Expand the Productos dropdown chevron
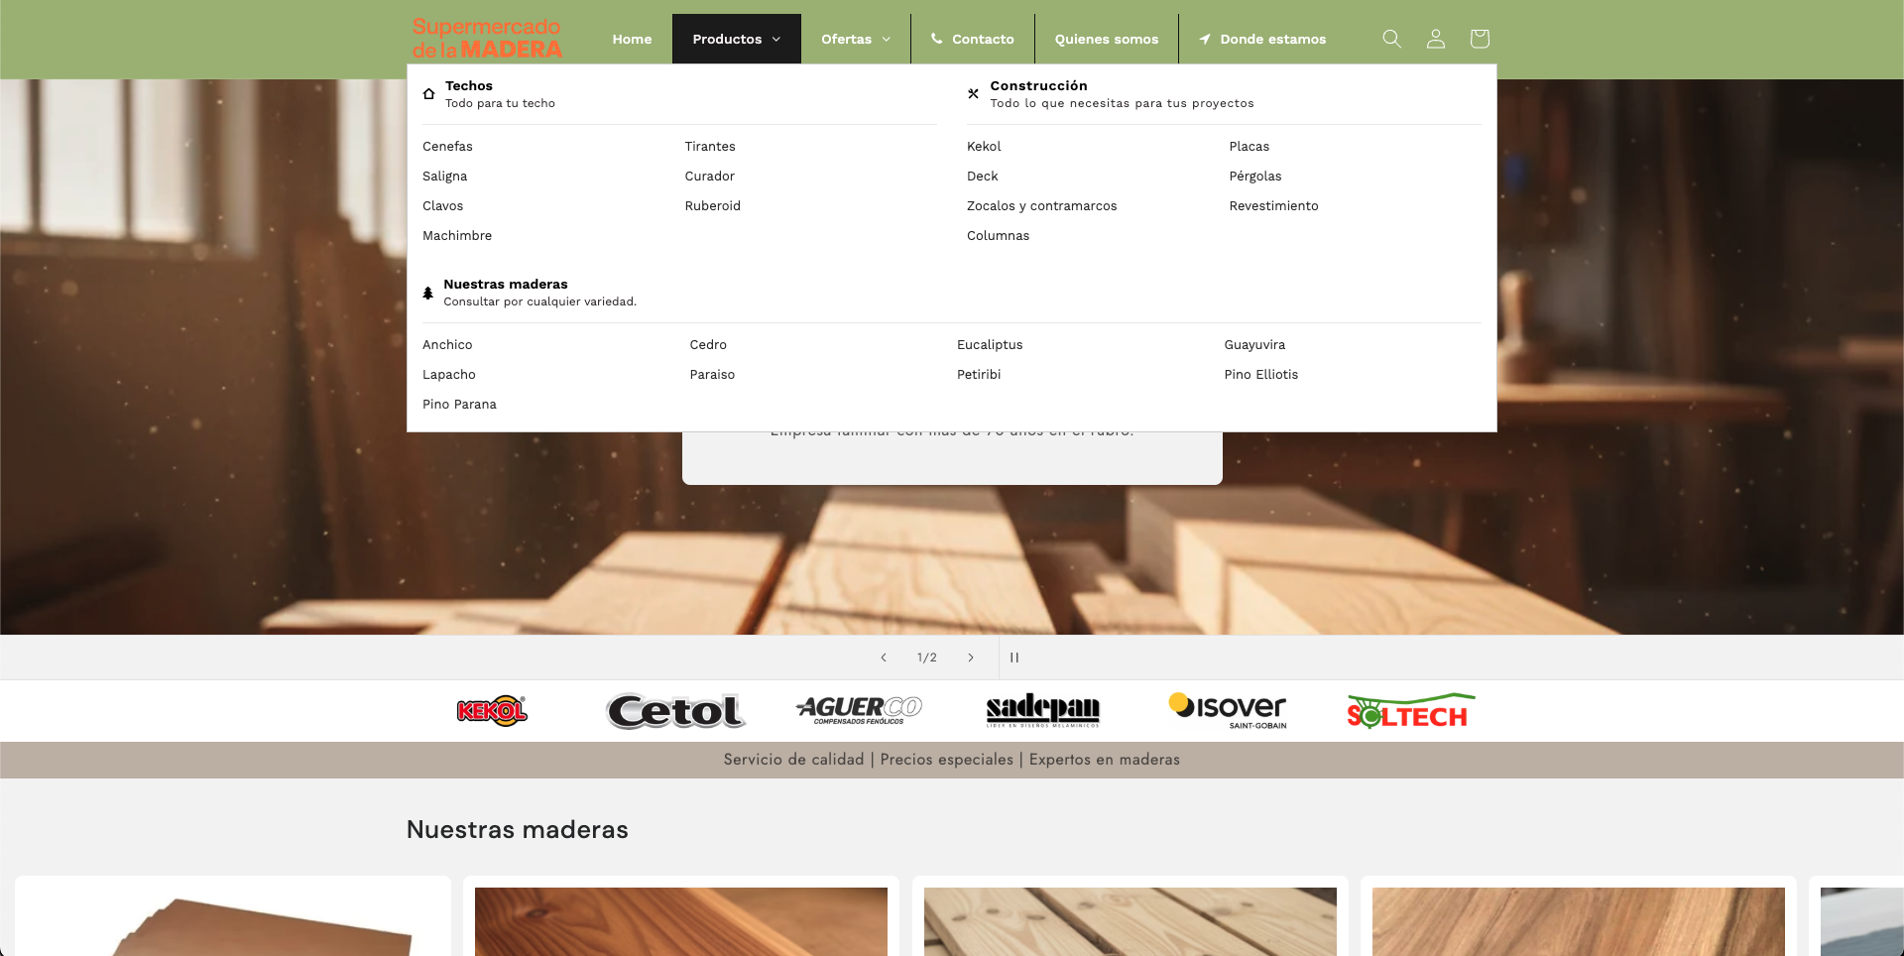 [x=774, y=39]
